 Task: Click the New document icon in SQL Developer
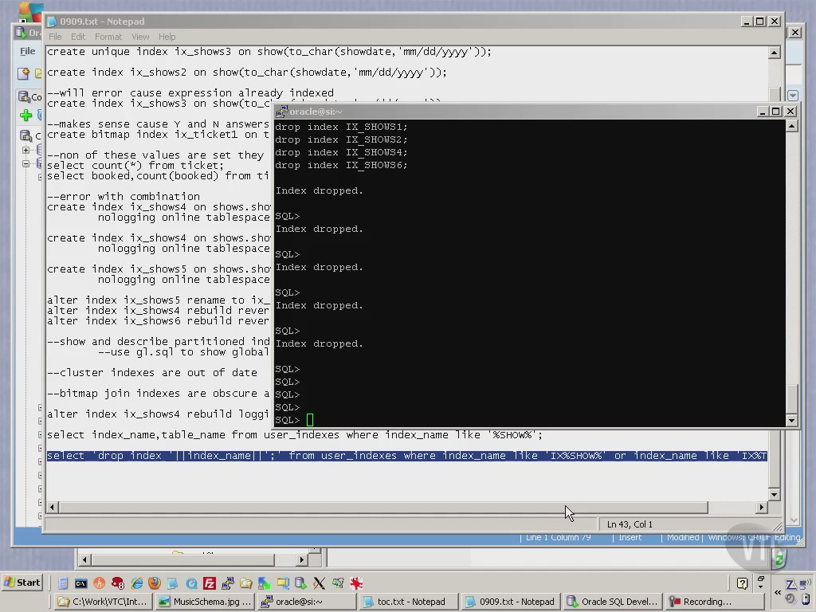[x=23, y=73]
